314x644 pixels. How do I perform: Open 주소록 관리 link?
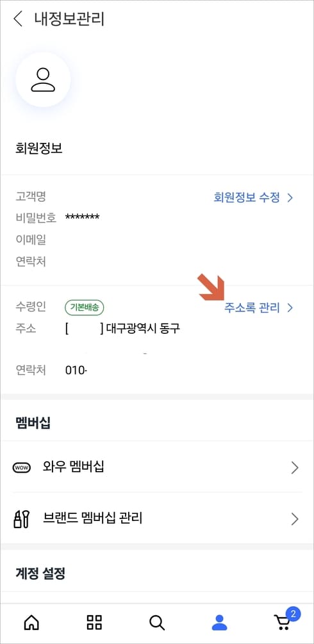[x=252, y=308]
